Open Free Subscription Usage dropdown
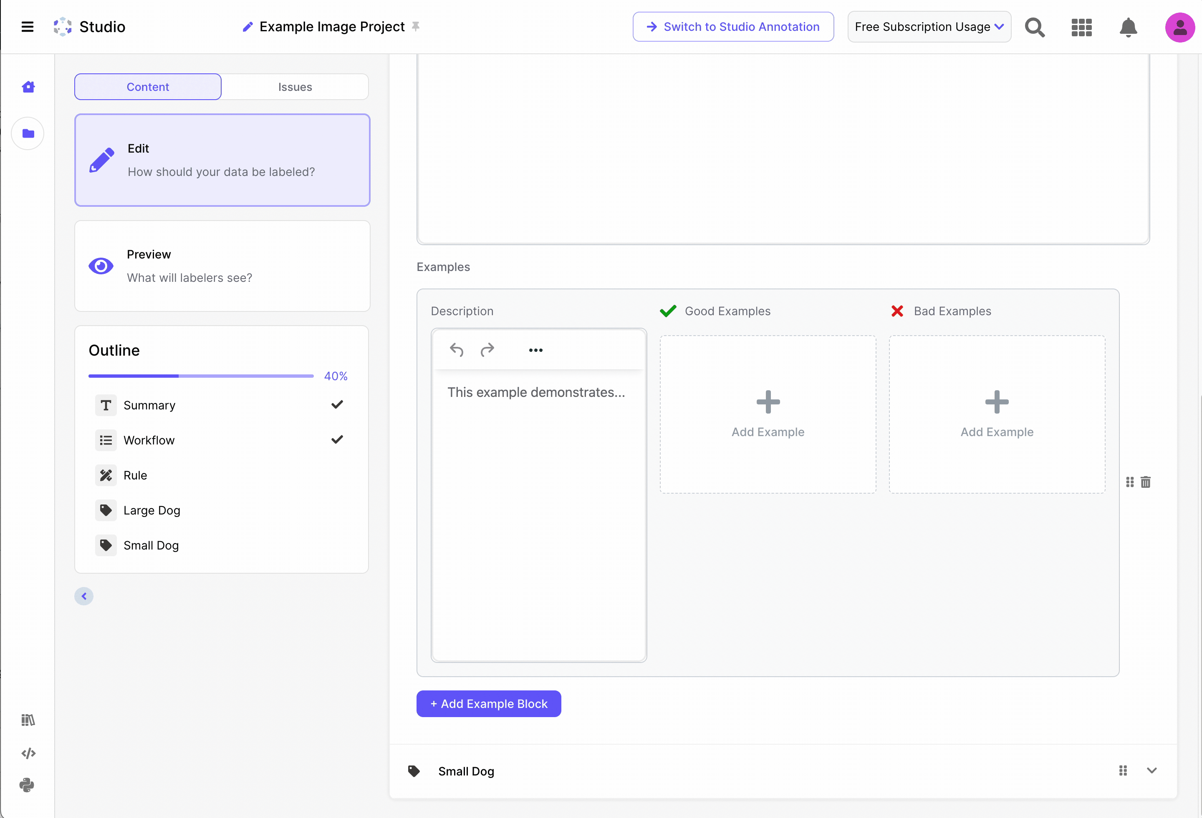Viewport: 1202px width, 818px height. click(929, 27)
